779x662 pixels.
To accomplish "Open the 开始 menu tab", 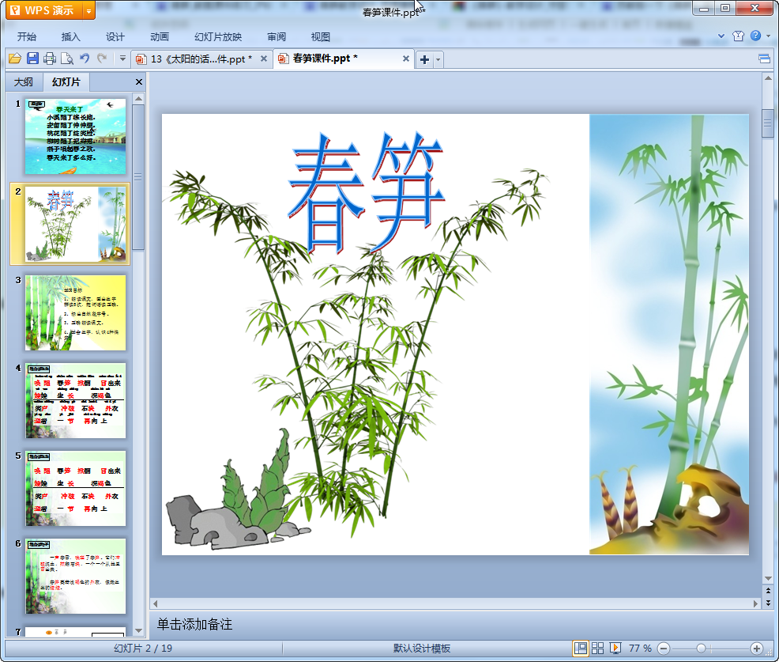I will (27, 37).
